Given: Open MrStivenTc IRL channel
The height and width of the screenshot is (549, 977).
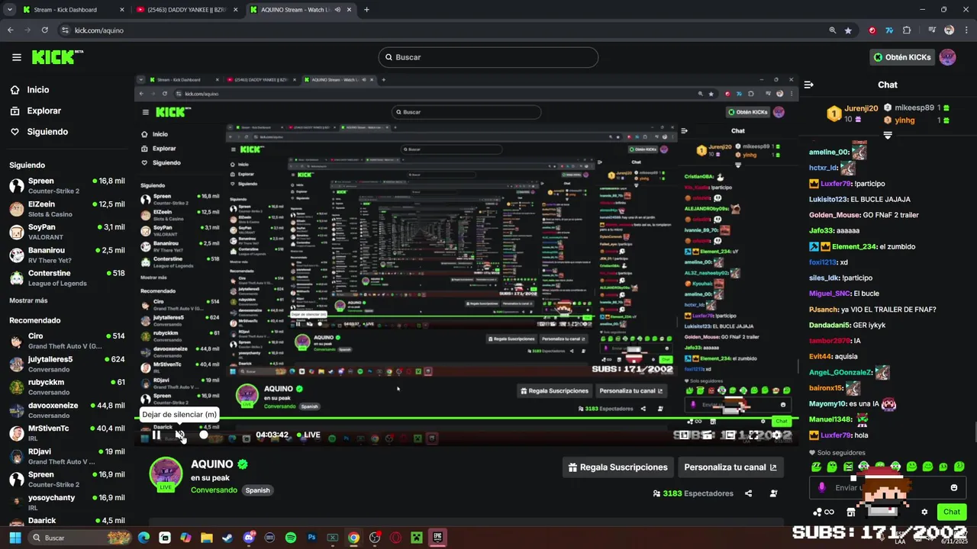Looking at the screenshot, I should [67, 433].
